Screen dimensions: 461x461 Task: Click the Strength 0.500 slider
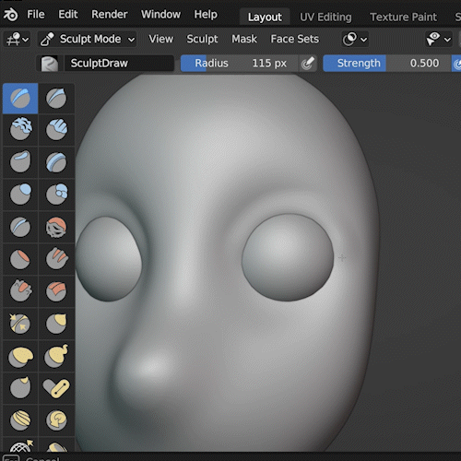(x=387, y=64)
